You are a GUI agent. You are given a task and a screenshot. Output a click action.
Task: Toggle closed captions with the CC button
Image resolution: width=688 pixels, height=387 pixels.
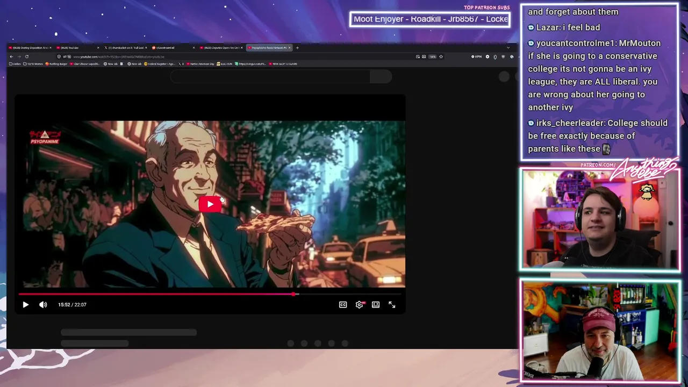pyautogui.click(x=343, y=305)
